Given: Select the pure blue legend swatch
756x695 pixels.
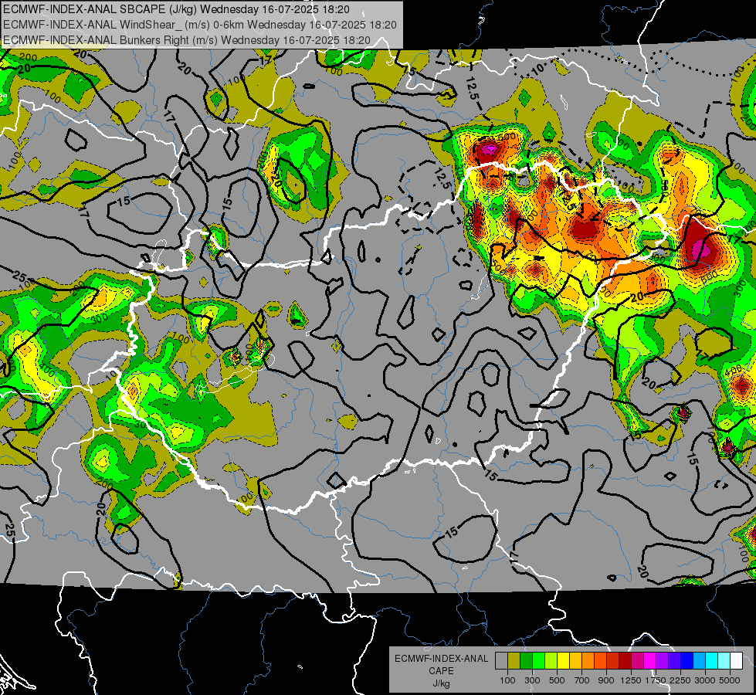Looking at the screenshot, I should pyautogui.click(x=687, y=660).
